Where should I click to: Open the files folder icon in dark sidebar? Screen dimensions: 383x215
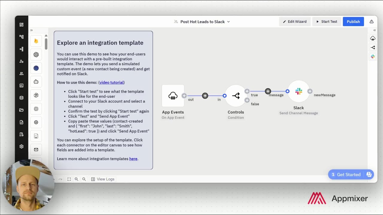tap(22, 110)
